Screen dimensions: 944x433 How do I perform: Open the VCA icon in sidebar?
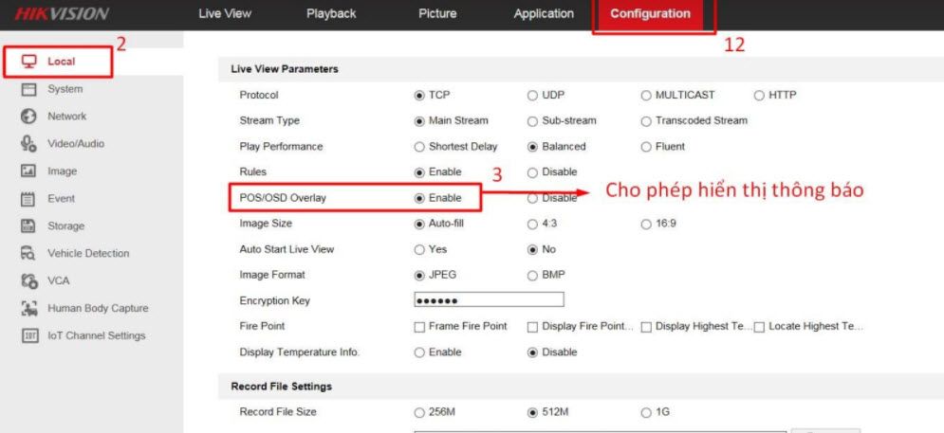(28, 280)
